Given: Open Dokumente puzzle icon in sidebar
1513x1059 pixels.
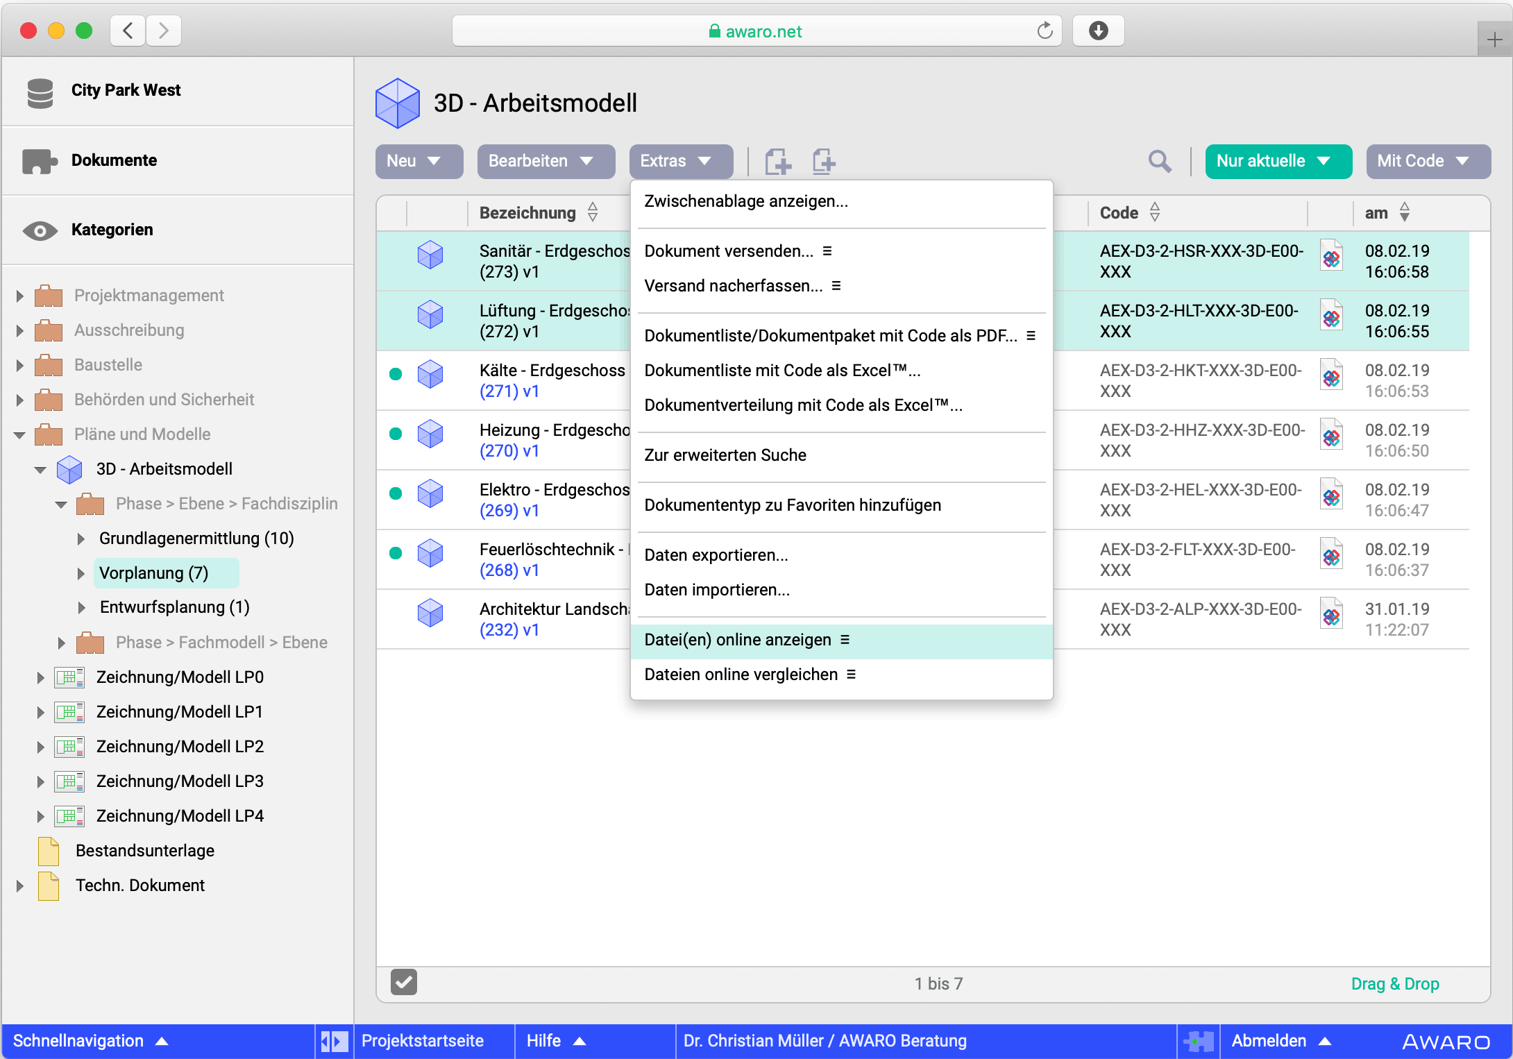Looking at the screenshot, I should click(x=40, y=161).
